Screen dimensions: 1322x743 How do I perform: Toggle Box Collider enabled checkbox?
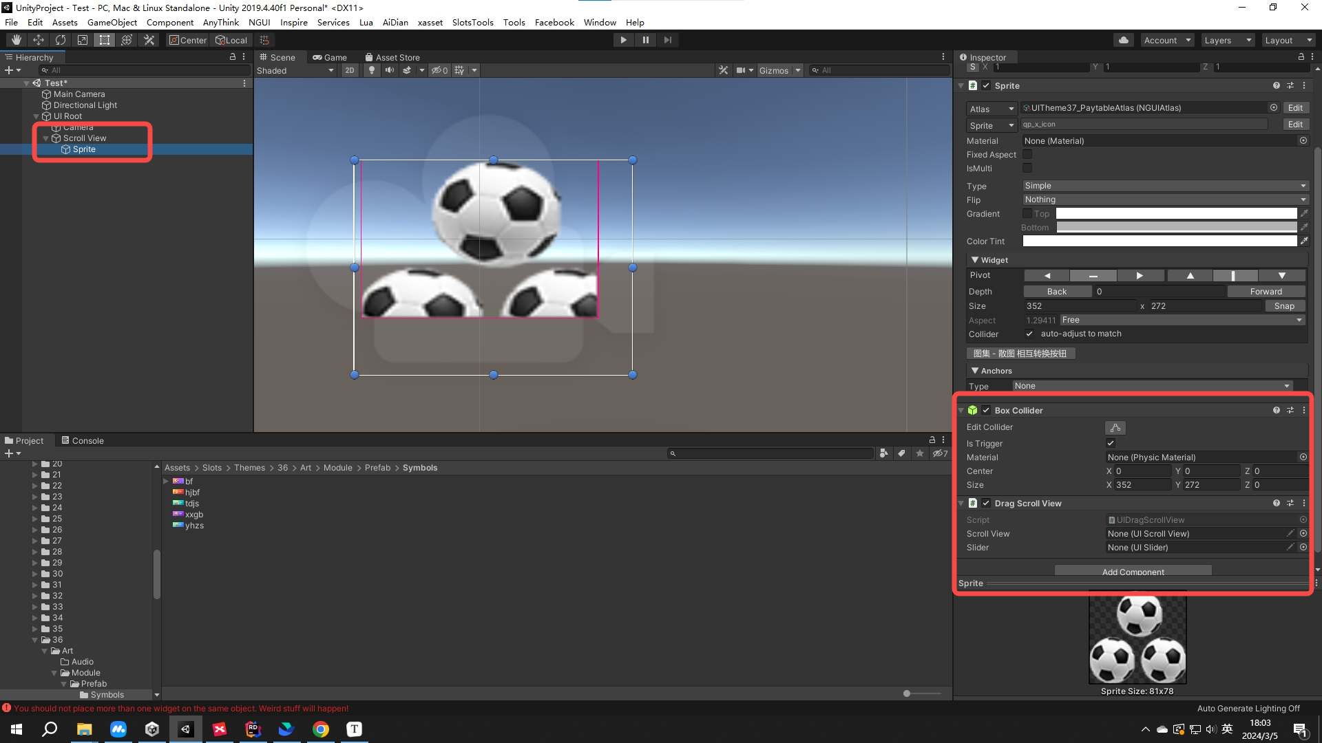(986, 410)
